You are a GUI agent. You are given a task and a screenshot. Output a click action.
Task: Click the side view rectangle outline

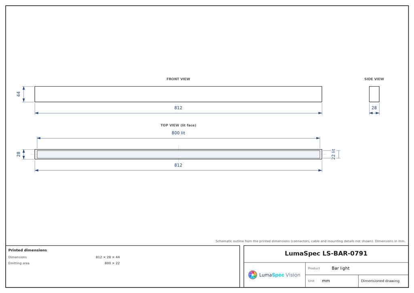click(374, 94)
